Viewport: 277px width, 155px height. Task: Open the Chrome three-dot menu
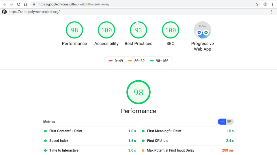272,4
